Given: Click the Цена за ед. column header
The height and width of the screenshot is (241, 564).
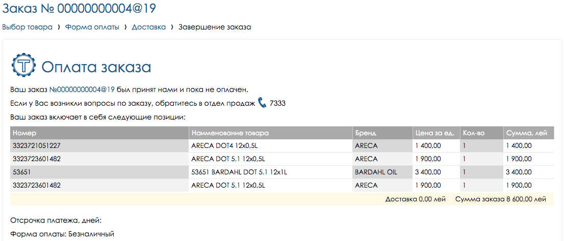Looking at the screenshot, I should 434,133.
